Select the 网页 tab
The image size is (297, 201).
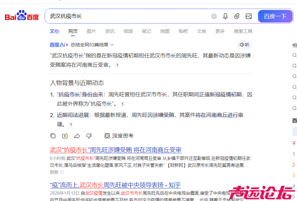point(73,31)
